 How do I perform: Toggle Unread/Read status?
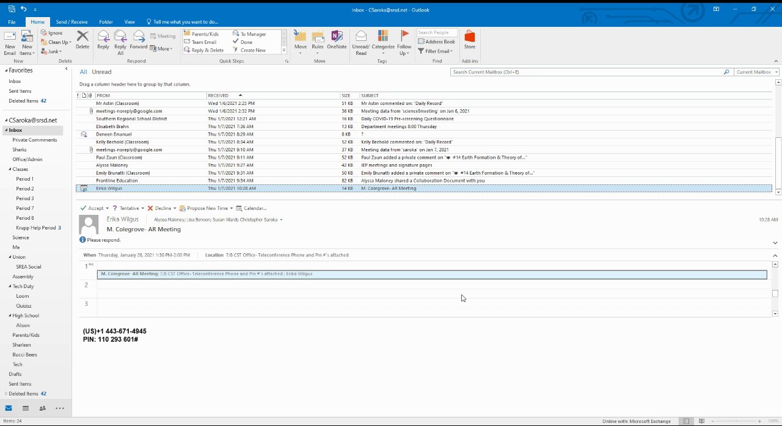(x=361, y=42)
